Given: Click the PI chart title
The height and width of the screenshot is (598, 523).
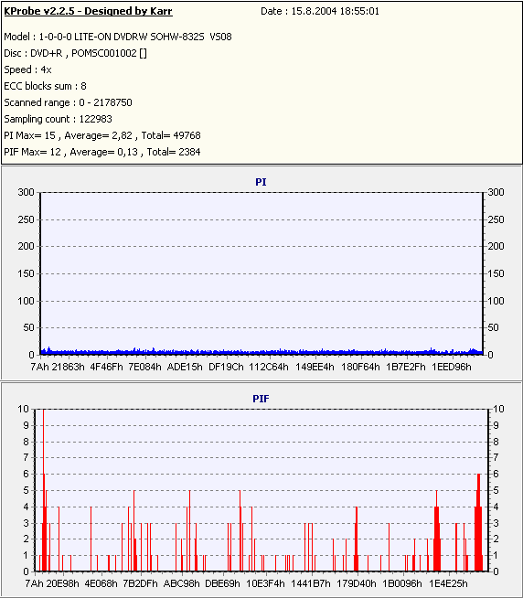Looking at the screenshot, I should click(261, 182).
